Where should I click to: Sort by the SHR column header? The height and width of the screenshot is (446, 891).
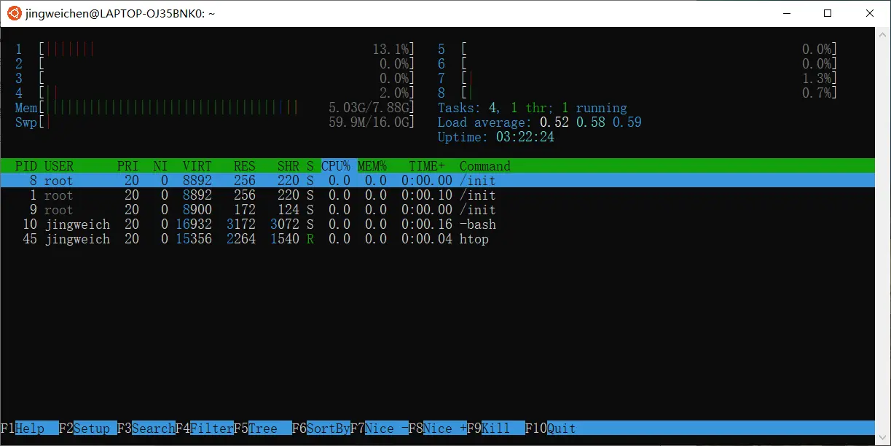click(289, 166)
